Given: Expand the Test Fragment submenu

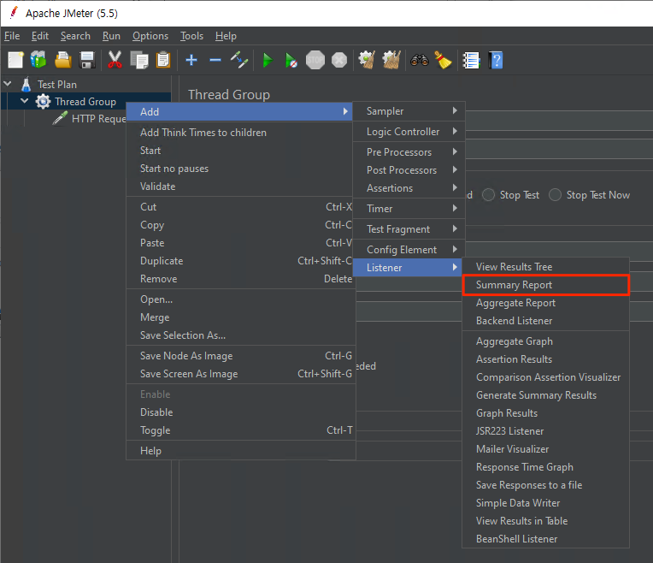Looking at the screenshot, I should 409,229.
